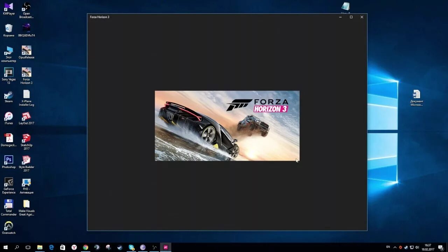Open the network tray icon
The image size is (448, 252).
(x=411, y=247)
